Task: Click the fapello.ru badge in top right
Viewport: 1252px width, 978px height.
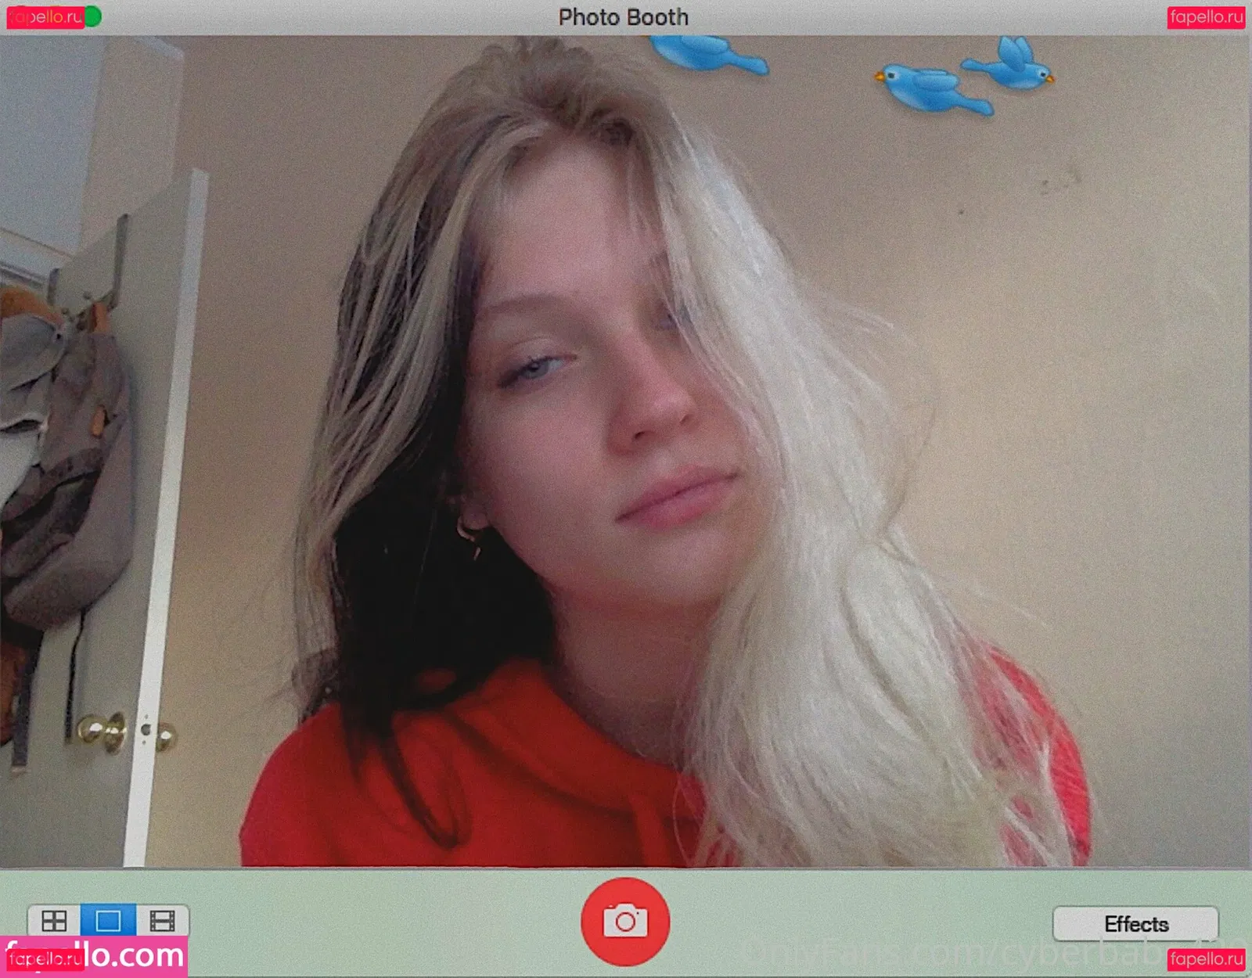Action: click(1206, 17)
